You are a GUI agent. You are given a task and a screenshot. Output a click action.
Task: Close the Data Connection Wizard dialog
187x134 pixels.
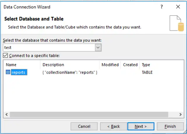coord(178,7)
